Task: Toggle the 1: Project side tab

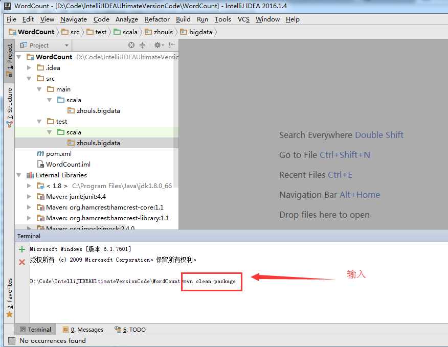Action: coord(10,61)
